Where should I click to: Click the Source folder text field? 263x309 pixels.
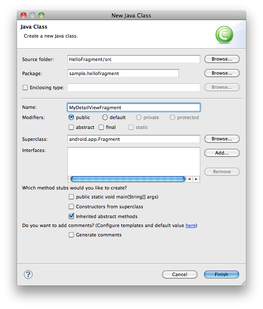pos(134,59)
